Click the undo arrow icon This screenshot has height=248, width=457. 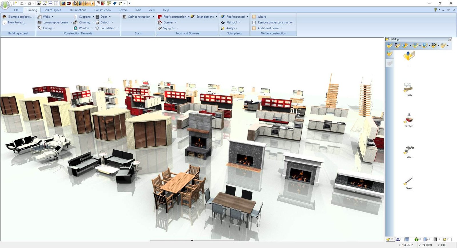22,3
